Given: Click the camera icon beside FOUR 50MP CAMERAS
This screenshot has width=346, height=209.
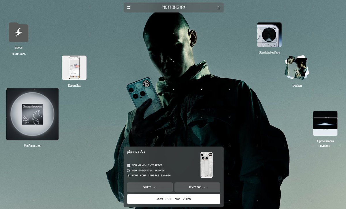Looking at the screenshot, I should tap(129, 176).
